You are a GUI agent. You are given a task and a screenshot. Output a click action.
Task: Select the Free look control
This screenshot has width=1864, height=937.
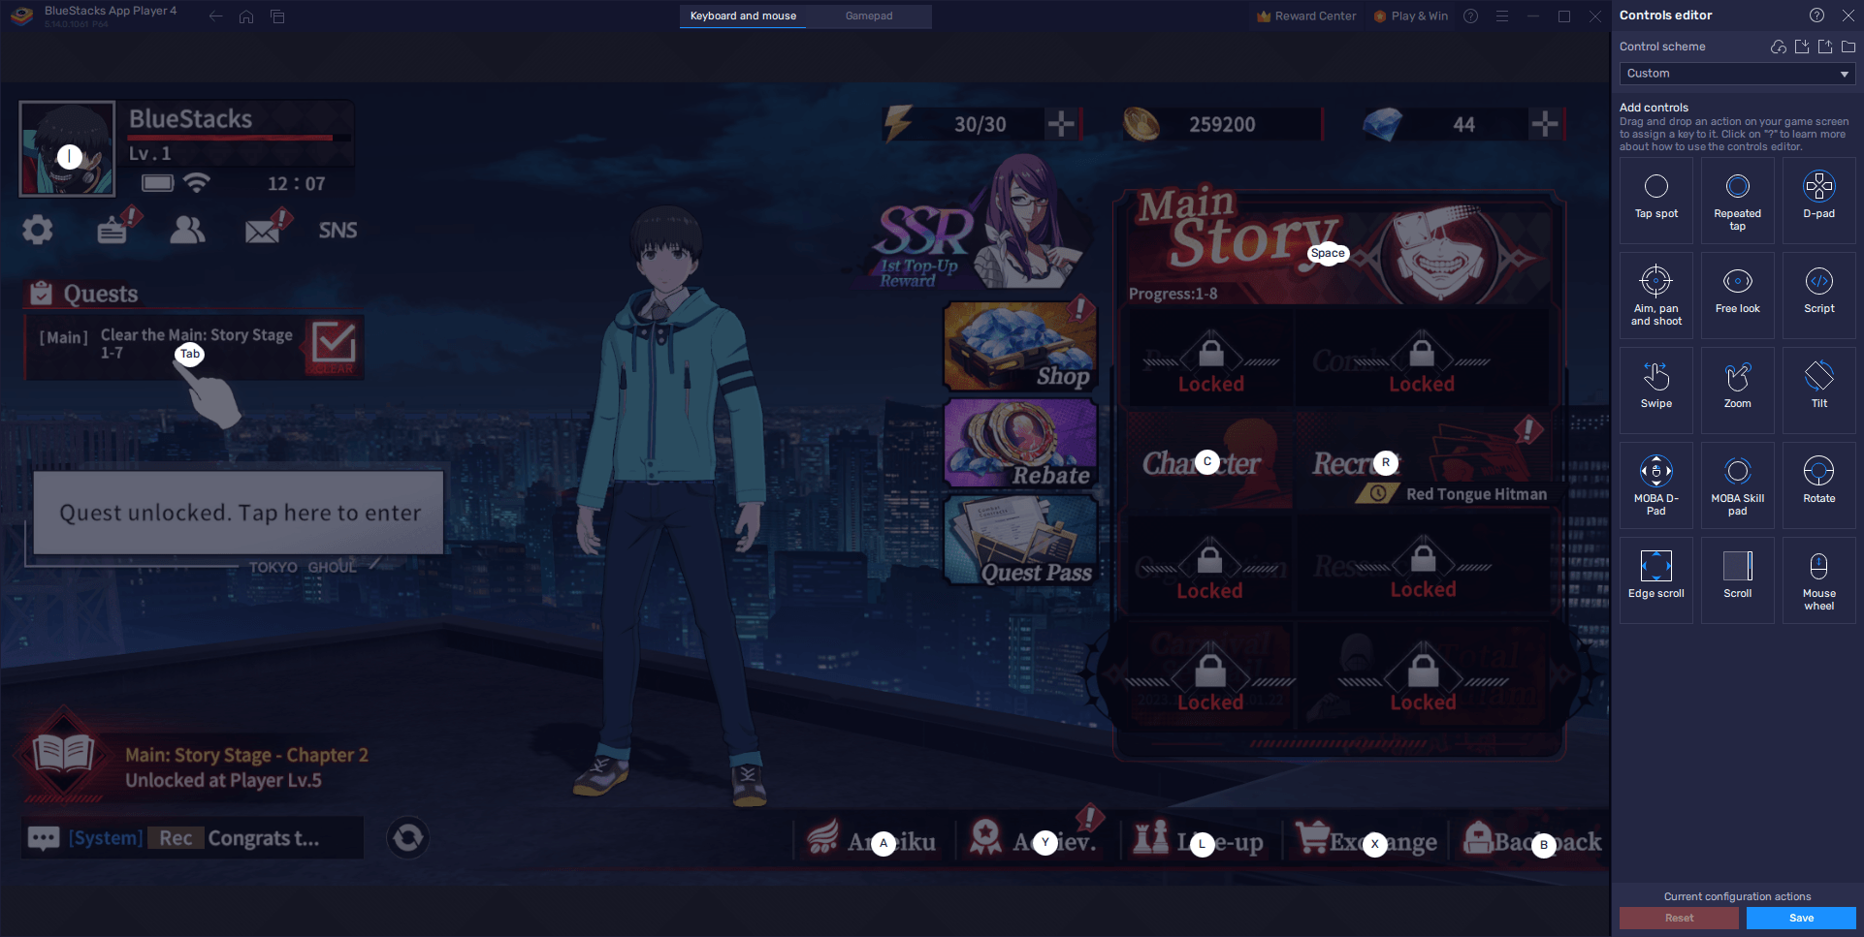1737,295
